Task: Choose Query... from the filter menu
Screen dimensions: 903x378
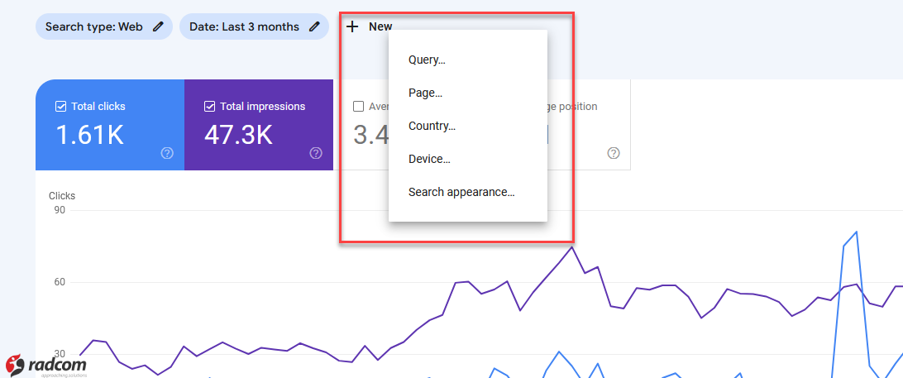Action: pos(427,60)
